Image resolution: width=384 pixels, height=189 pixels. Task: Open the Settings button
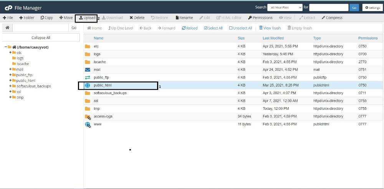[x=372, y=8]
